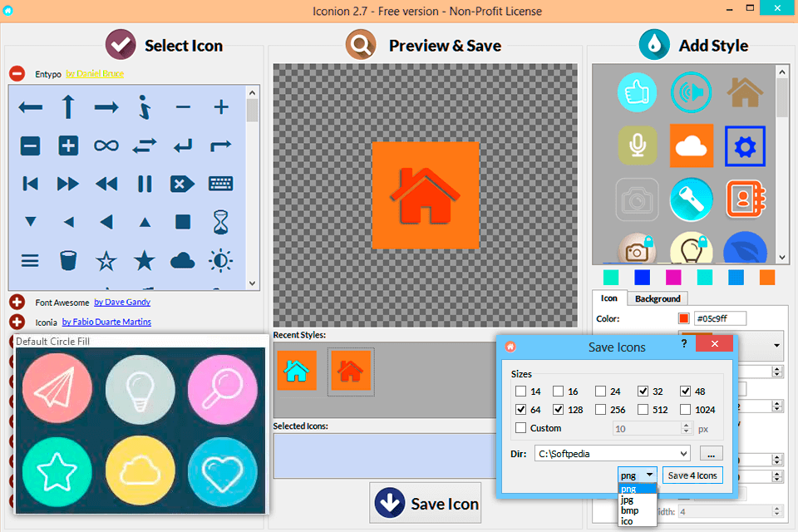Switch to the Background tab
Viewport: 798px width, 532px height.
[x=657, y=299]
